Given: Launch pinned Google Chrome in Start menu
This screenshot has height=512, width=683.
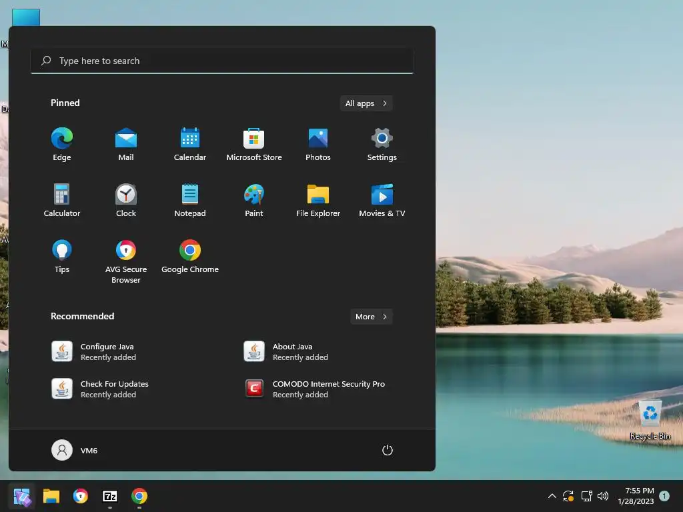Looking at the screenshot, I should pyautogui.click(x=190, y=257).
